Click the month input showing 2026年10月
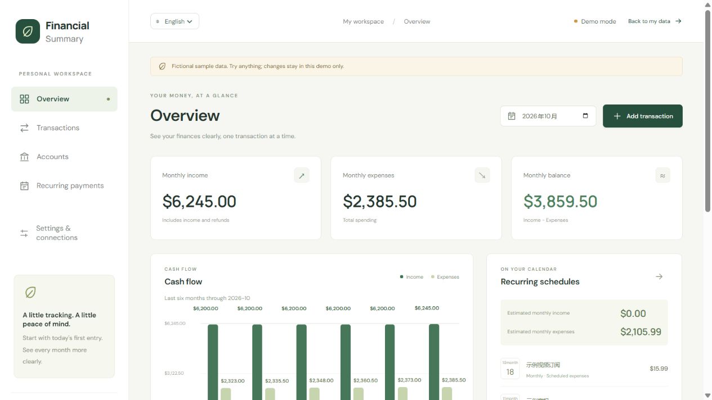Screen dimensions: 712x400 [x=548, y=116]
